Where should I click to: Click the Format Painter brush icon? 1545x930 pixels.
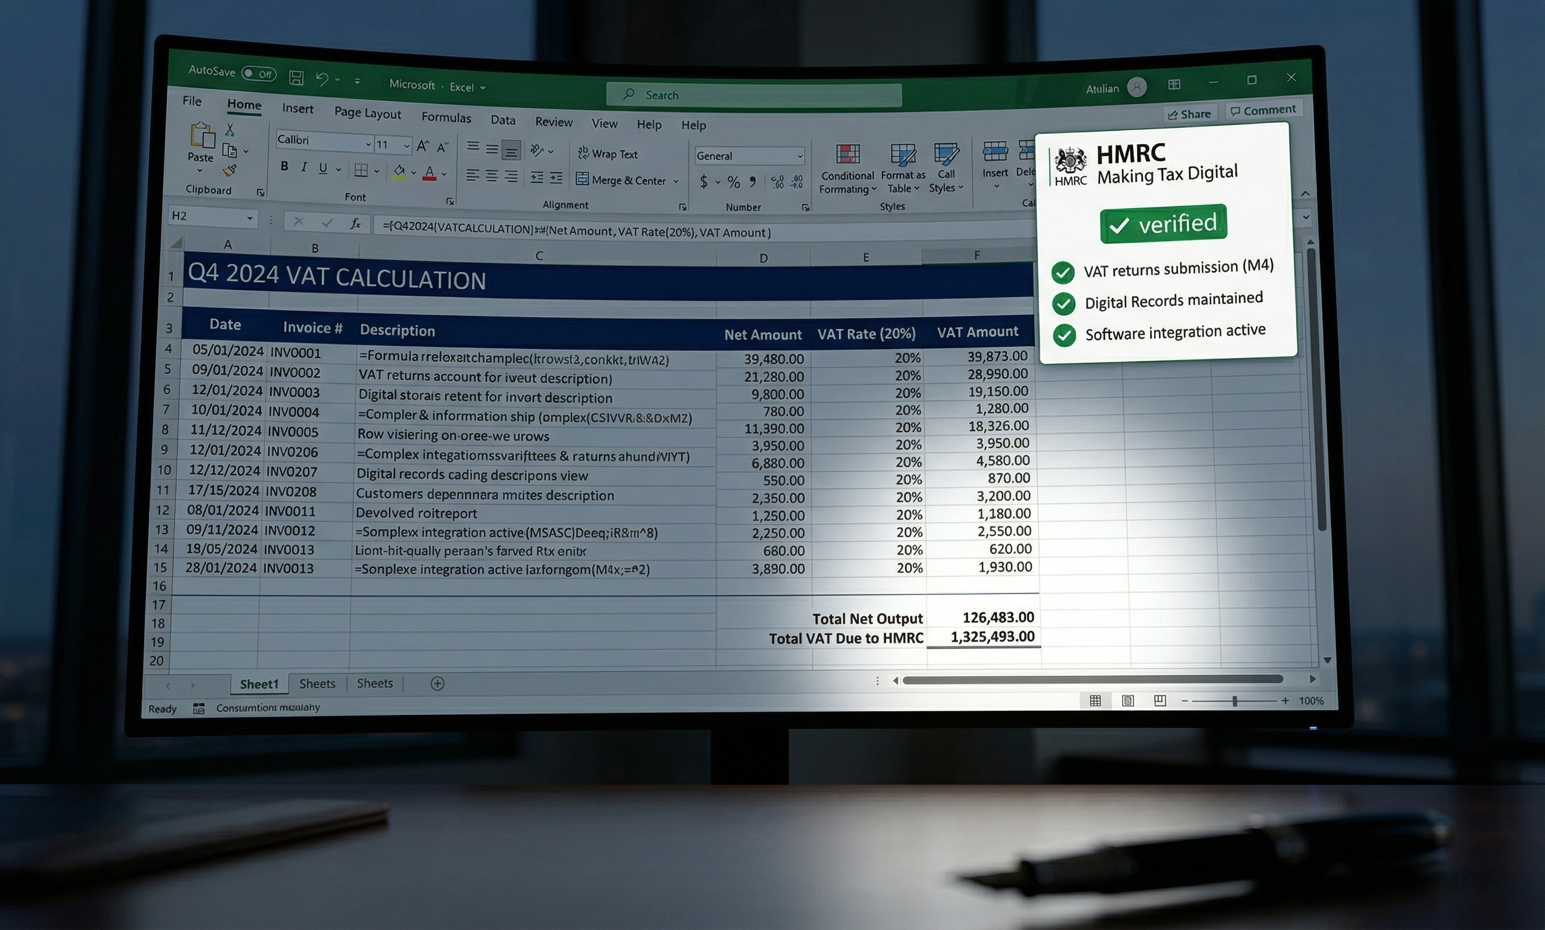(x=230, y=170)
